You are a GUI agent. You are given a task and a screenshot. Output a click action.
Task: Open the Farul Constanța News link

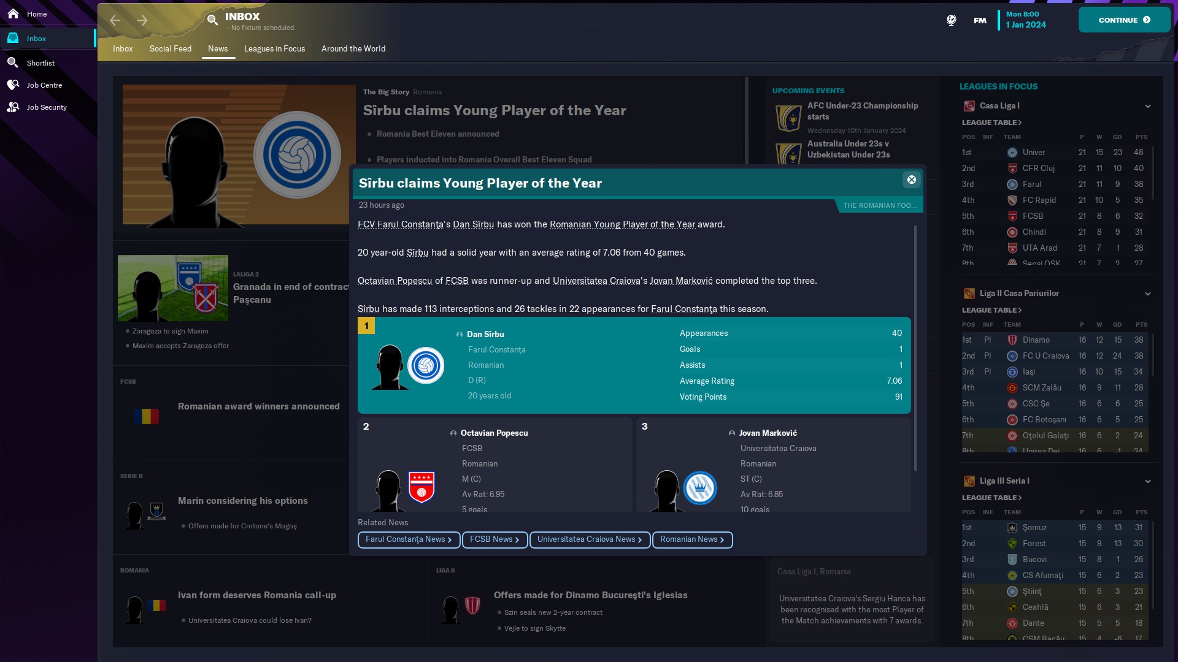click(x=408, y=539)
